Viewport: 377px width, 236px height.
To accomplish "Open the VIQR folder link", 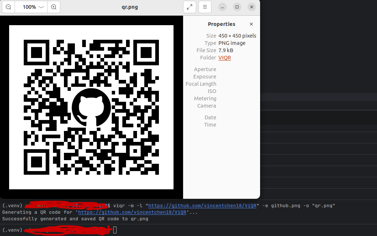I will (x=225, y=58).
